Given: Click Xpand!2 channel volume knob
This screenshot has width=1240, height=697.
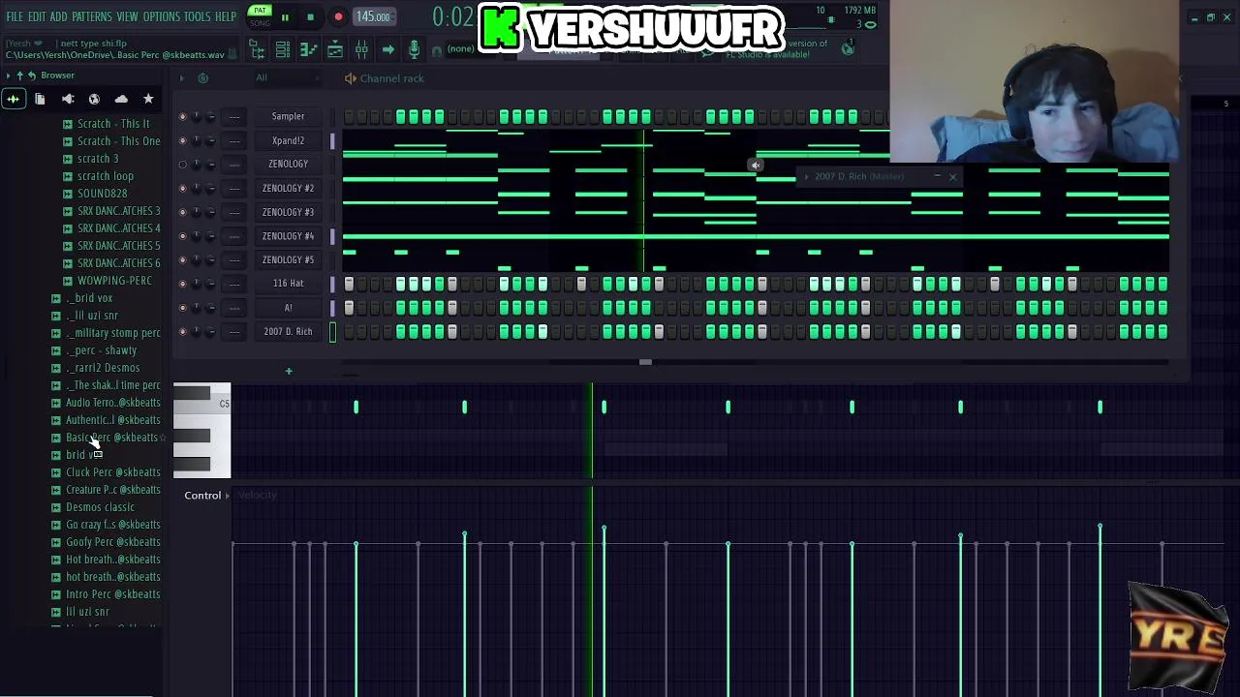Looking at the screenshot, I should tap(211, 140).
